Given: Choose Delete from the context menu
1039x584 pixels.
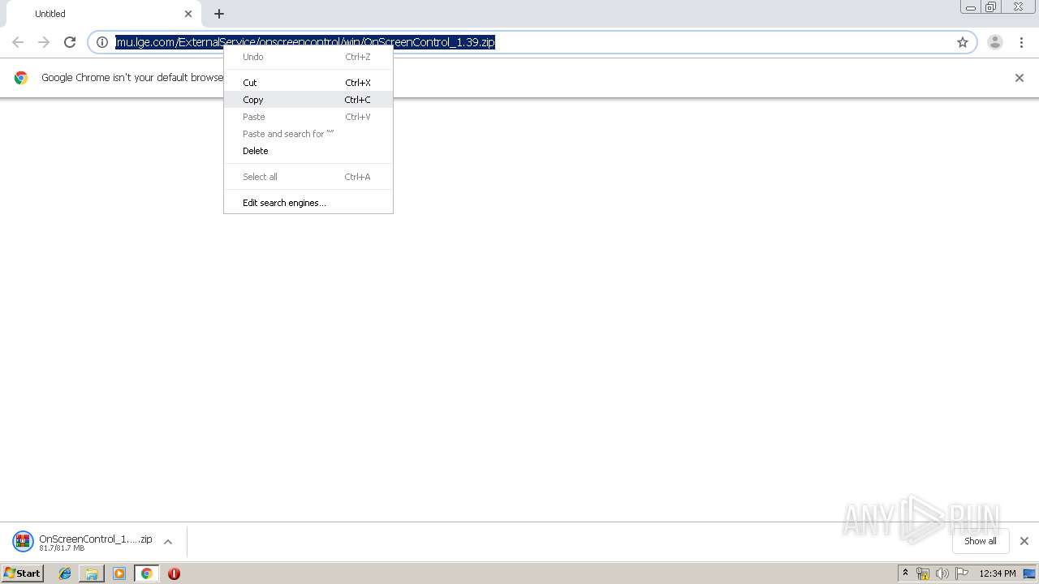Looking at the screenshot, I should [308, 151].
